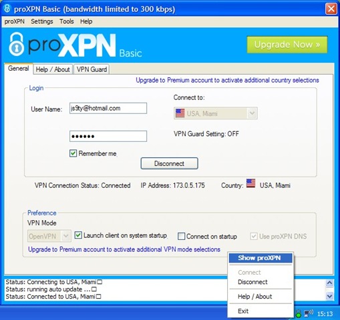The width and height of the screenshot is (340, 320).
Task: Open the Tools menu
Action: 67,21
